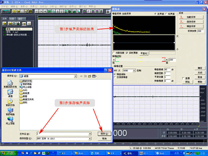208x156 pixels.
Task: Click the 预览 preview button
Action: point(187,82)
